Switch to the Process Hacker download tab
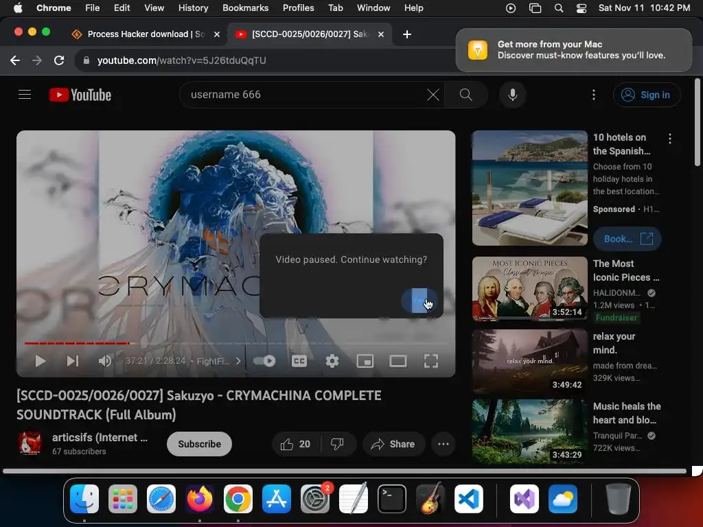This screenshot has height=527, width=703. coord(144,34)
